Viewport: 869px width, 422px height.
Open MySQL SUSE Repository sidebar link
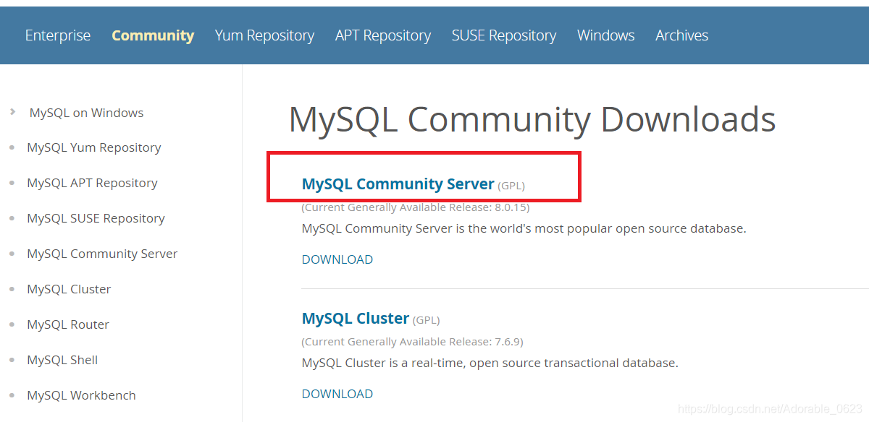tap(96, 218)
